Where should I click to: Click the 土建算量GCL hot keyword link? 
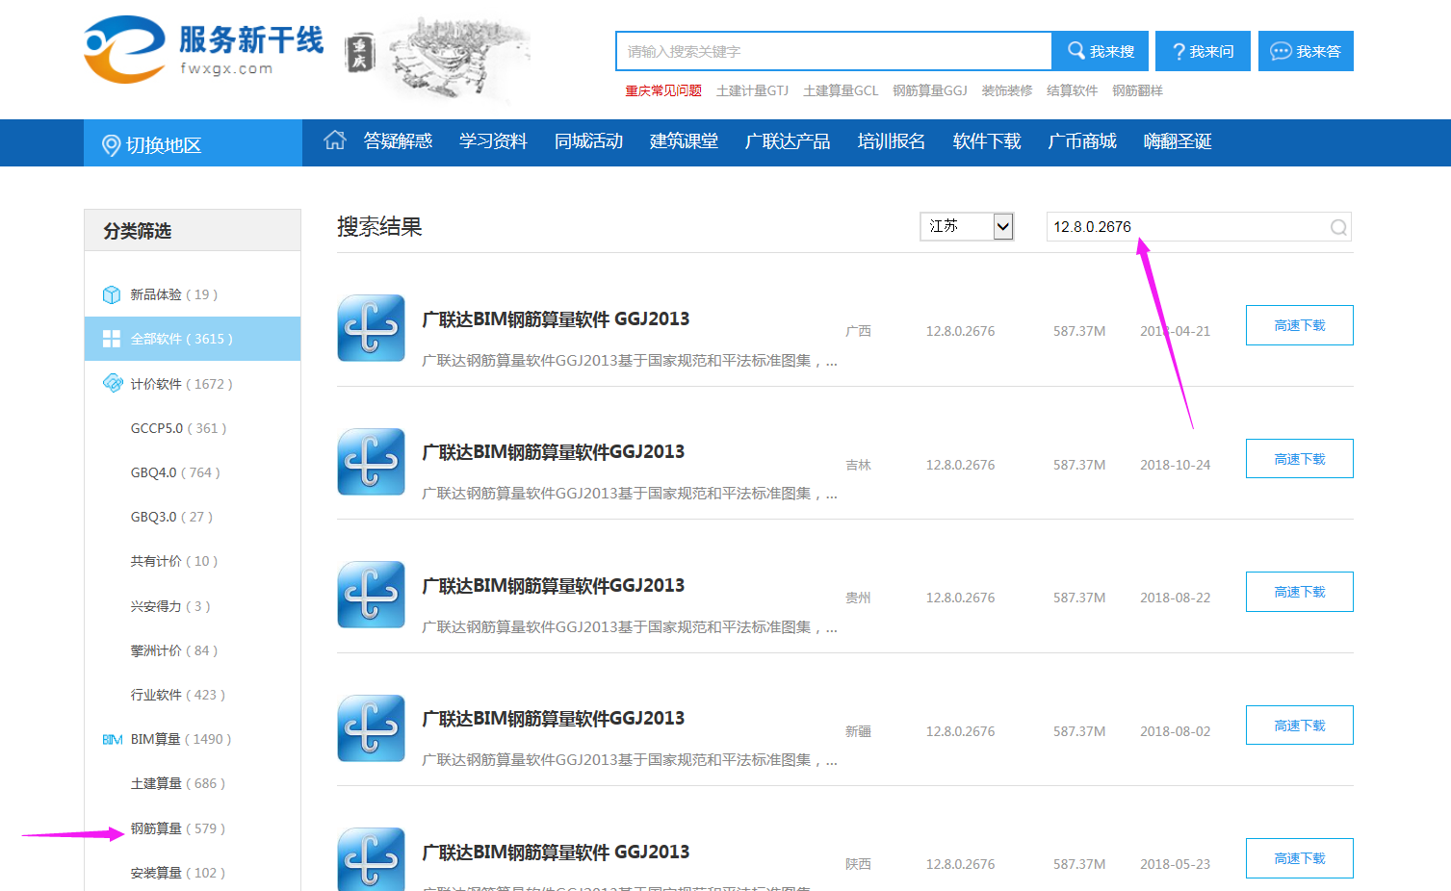[841, 90]
